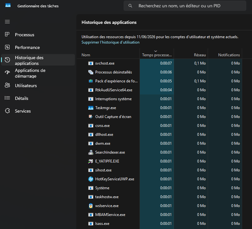Click the taskhostw.exe icon
Viewport: 252px width, 229px height.
pos(91,197)
